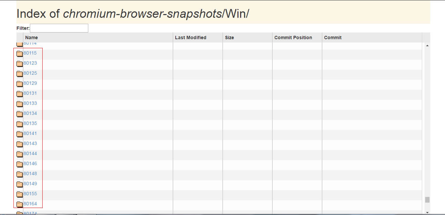The width and height of the screenshot is (445, 215).
Task: Click the folder icon beside 80135
Action: coord(20,124)
